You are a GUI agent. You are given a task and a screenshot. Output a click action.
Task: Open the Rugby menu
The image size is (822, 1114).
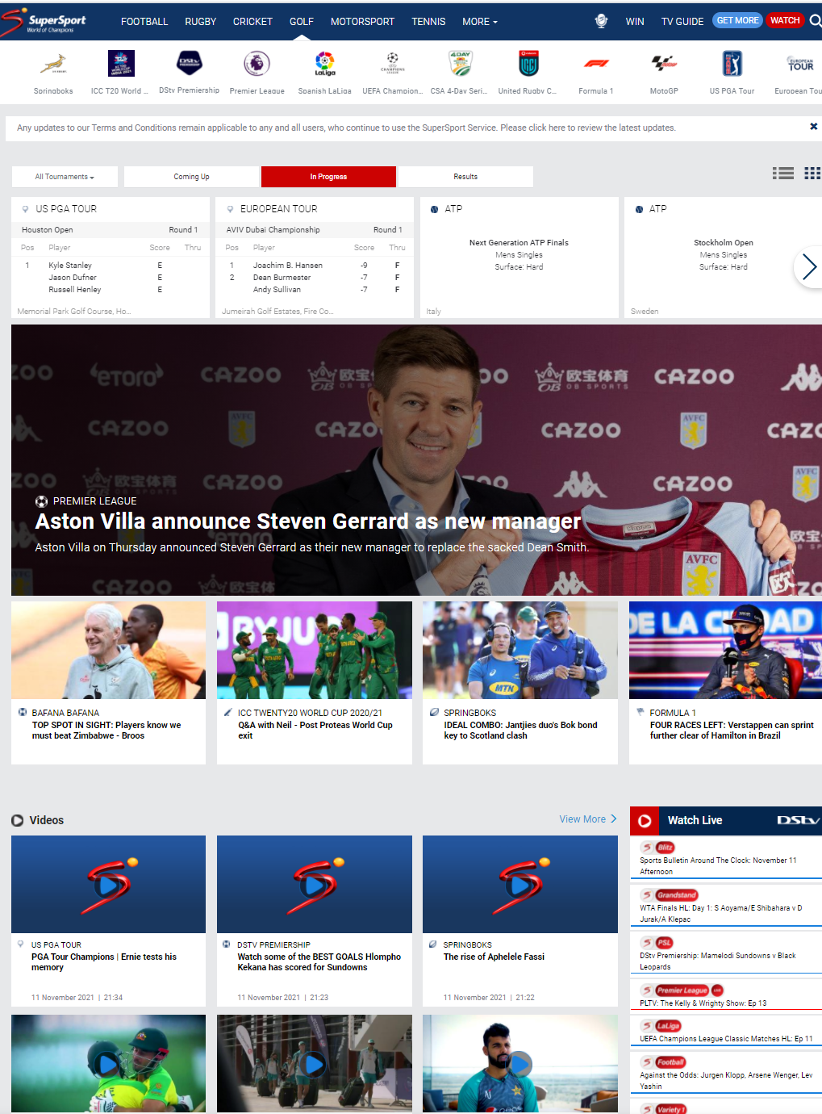pyautogui.click(x=201, y=22)
